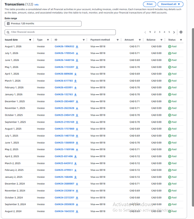Open the Payment method column arrow
Screen dimensions: 194x219
pyautogui.click(x=118, y=40)
